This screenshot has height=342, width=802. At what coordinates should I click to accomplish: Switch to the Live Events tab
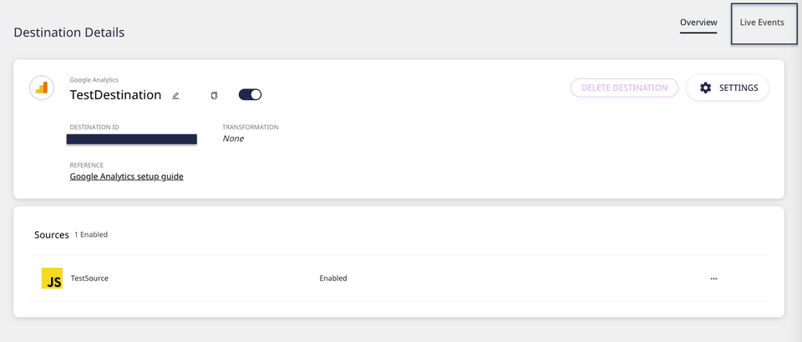click(762, 23)
